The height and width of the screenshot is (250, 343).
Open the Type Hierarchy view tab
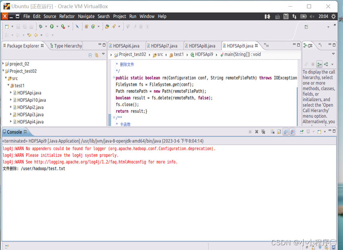[x=67, y=46]
